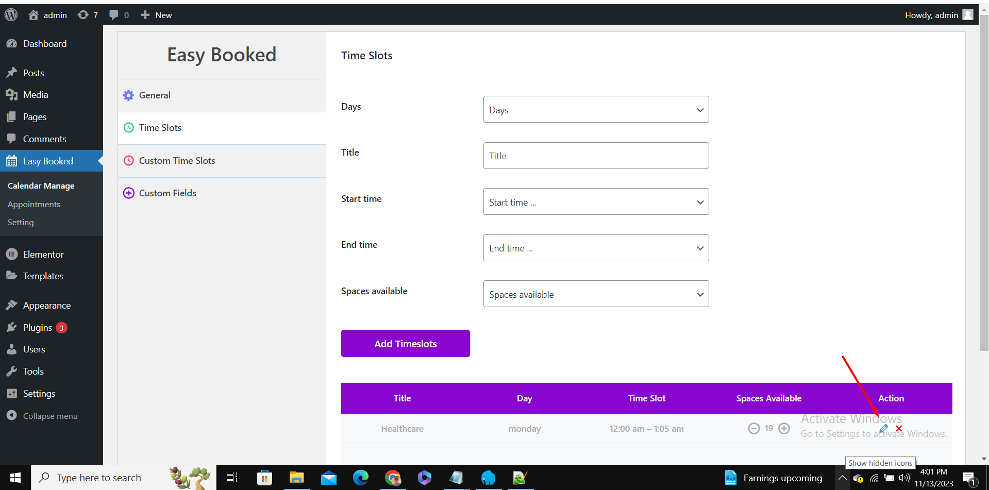
Task: Click the Spaces Available column header
Action: 769,398
